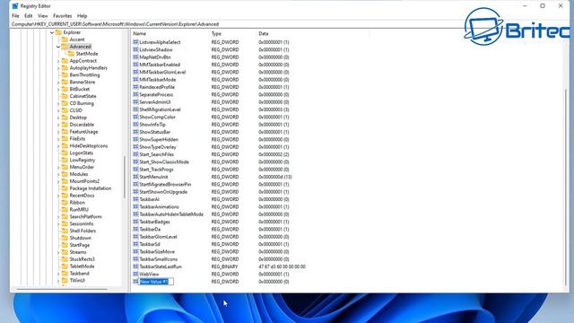Select the ServerAdminUI value name
This screenshot has width=574, height=323.
pos(155,102)
